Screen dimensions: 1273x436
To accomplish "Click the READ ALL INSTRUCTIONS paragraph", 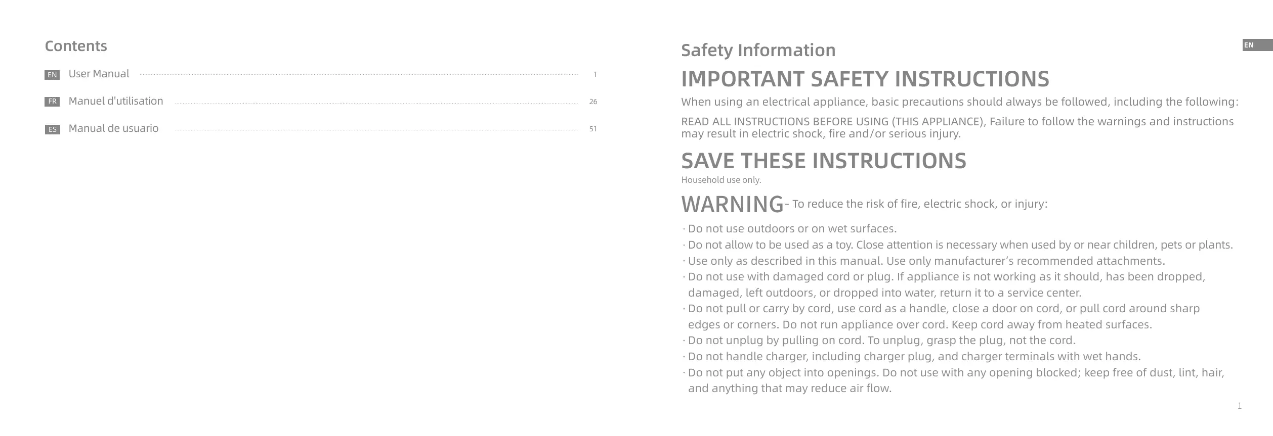I will [957, 127].
